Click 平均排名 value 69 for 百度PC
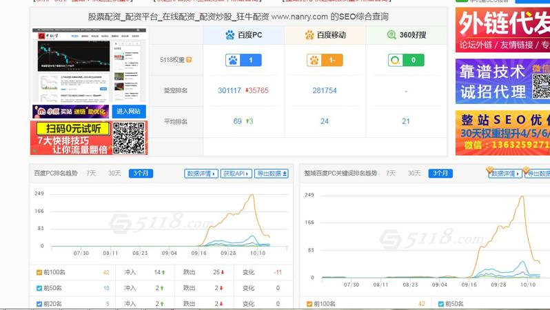Viewport: 550px width, 310px height. click(x=238, y=121)
